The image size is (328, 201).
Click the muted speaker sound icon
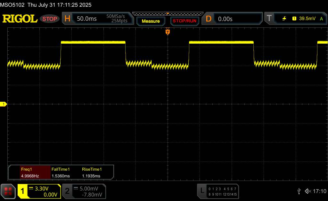point(308,191)
